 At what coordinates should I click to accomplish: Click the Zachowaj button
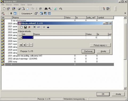(88, 51)
